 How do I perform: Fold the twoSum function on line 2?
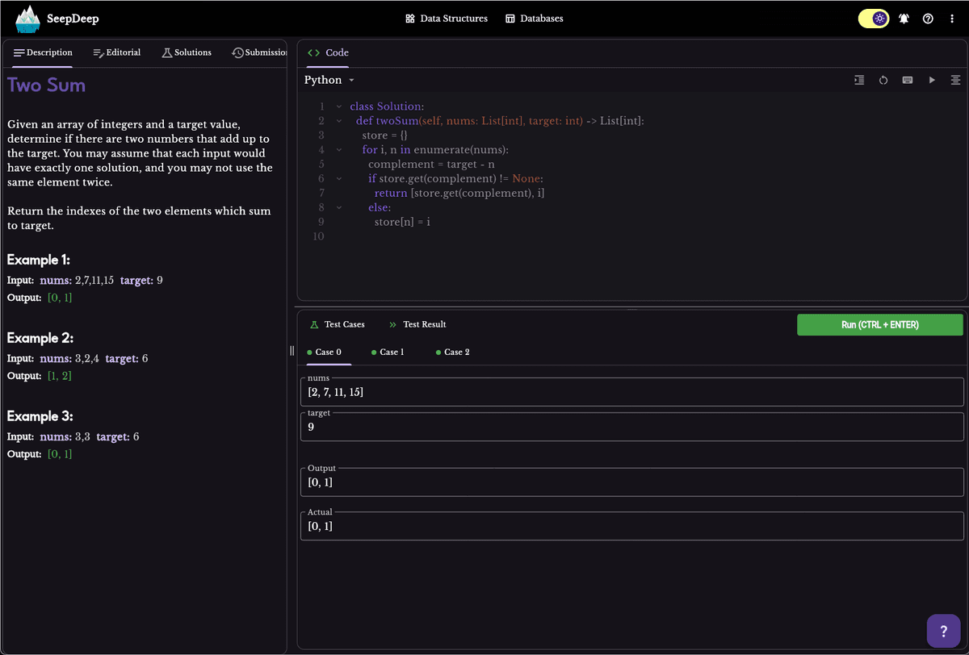coord(339,121)
